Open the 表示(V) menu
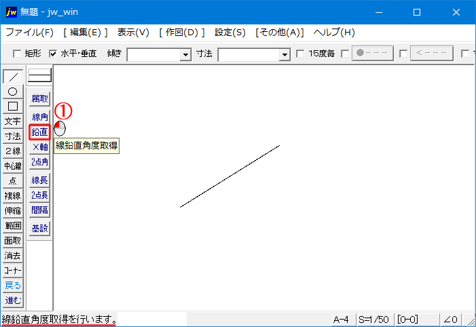 click(133, 33)
